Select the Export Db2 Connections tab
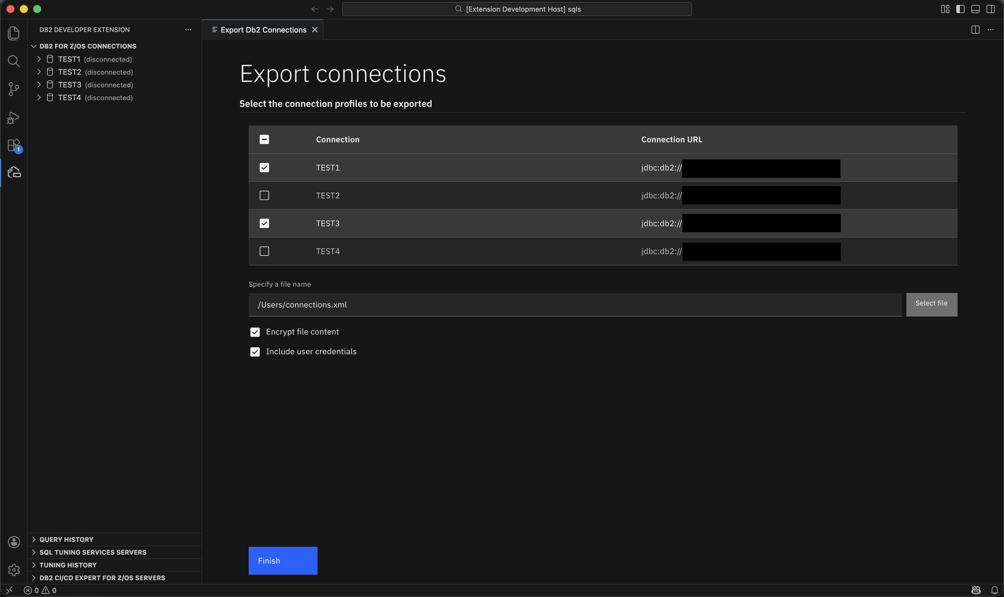 263,30
